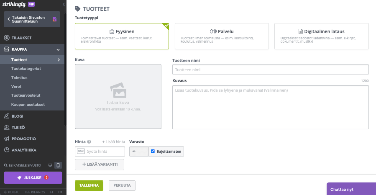Click the Lisää variantti button
The width and height of the screenshot is (376, 195).
100,164
